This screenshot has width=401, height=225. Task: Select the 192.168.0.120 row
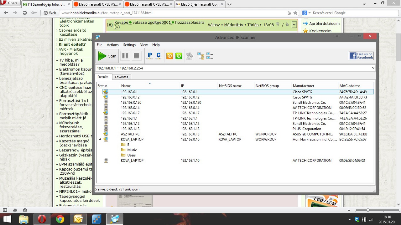pyautogui.click(x=235, y=103)
